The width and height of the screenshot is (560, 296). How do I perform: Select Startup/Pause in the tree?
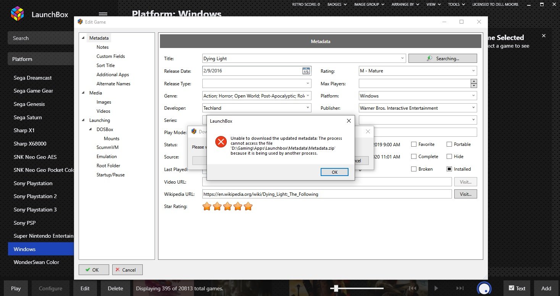[x=110, y=175]
